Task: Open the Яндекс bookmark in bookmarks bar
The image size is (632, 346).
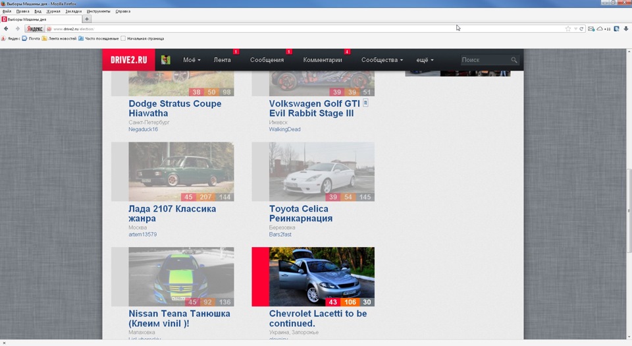Action: pyautogui.click(x=11, y=39)
